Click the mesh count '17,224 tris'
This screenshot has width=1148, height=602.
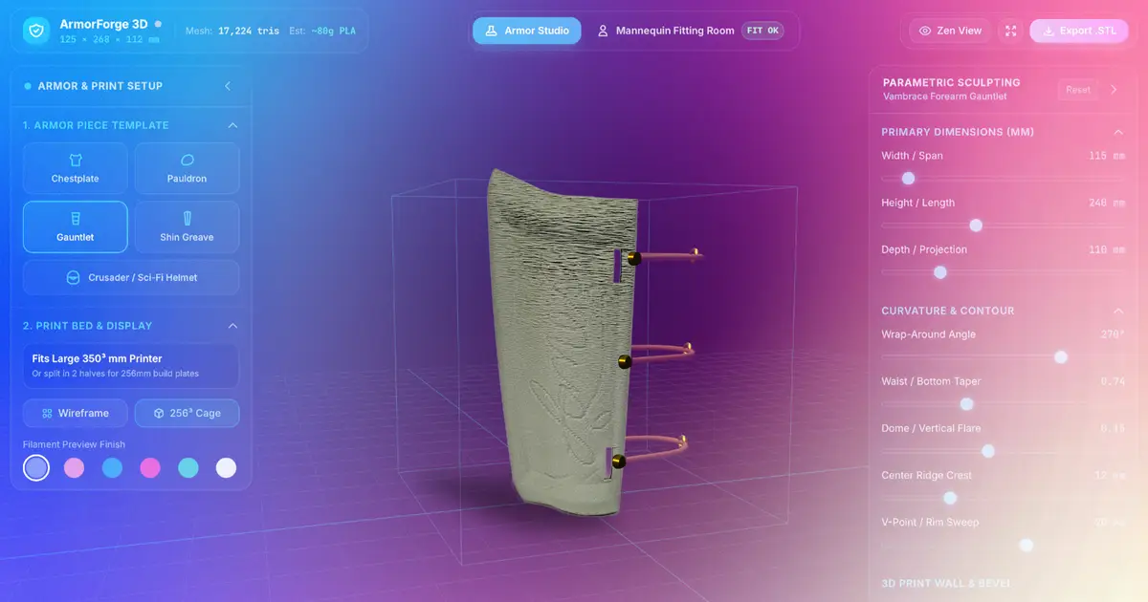point(249,32)
